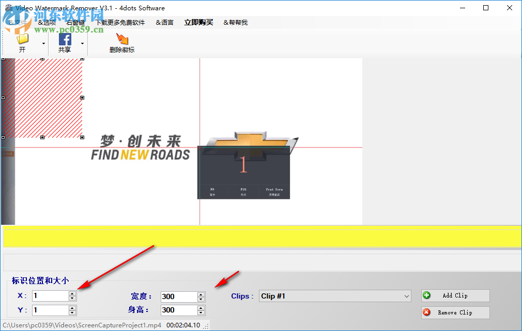Open the 文件 menu
This screenshot has width=522, height=331.
coord(17,22)
